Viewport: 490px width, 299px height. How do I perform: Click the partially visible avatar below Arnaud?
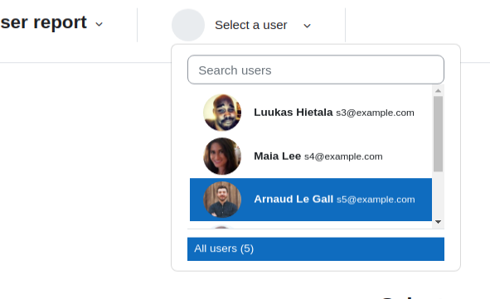coord(221,227)
